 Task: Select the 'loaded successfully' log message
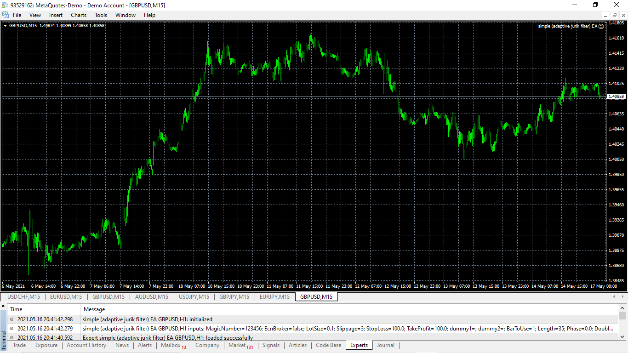click(168, 338)
